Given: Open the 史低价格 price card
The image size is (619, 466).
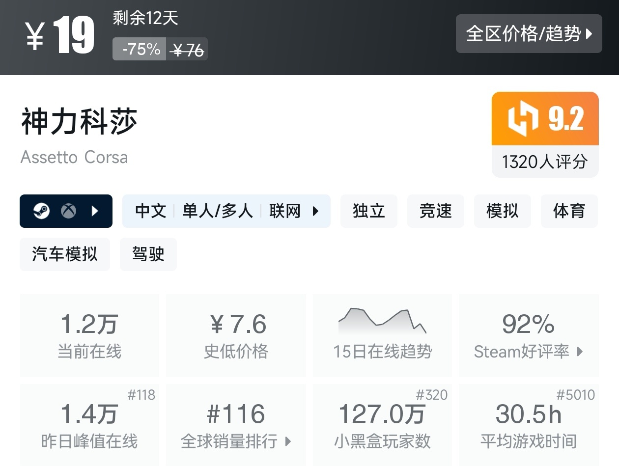Looking at the screenshot, I should [x=235, y=335].
